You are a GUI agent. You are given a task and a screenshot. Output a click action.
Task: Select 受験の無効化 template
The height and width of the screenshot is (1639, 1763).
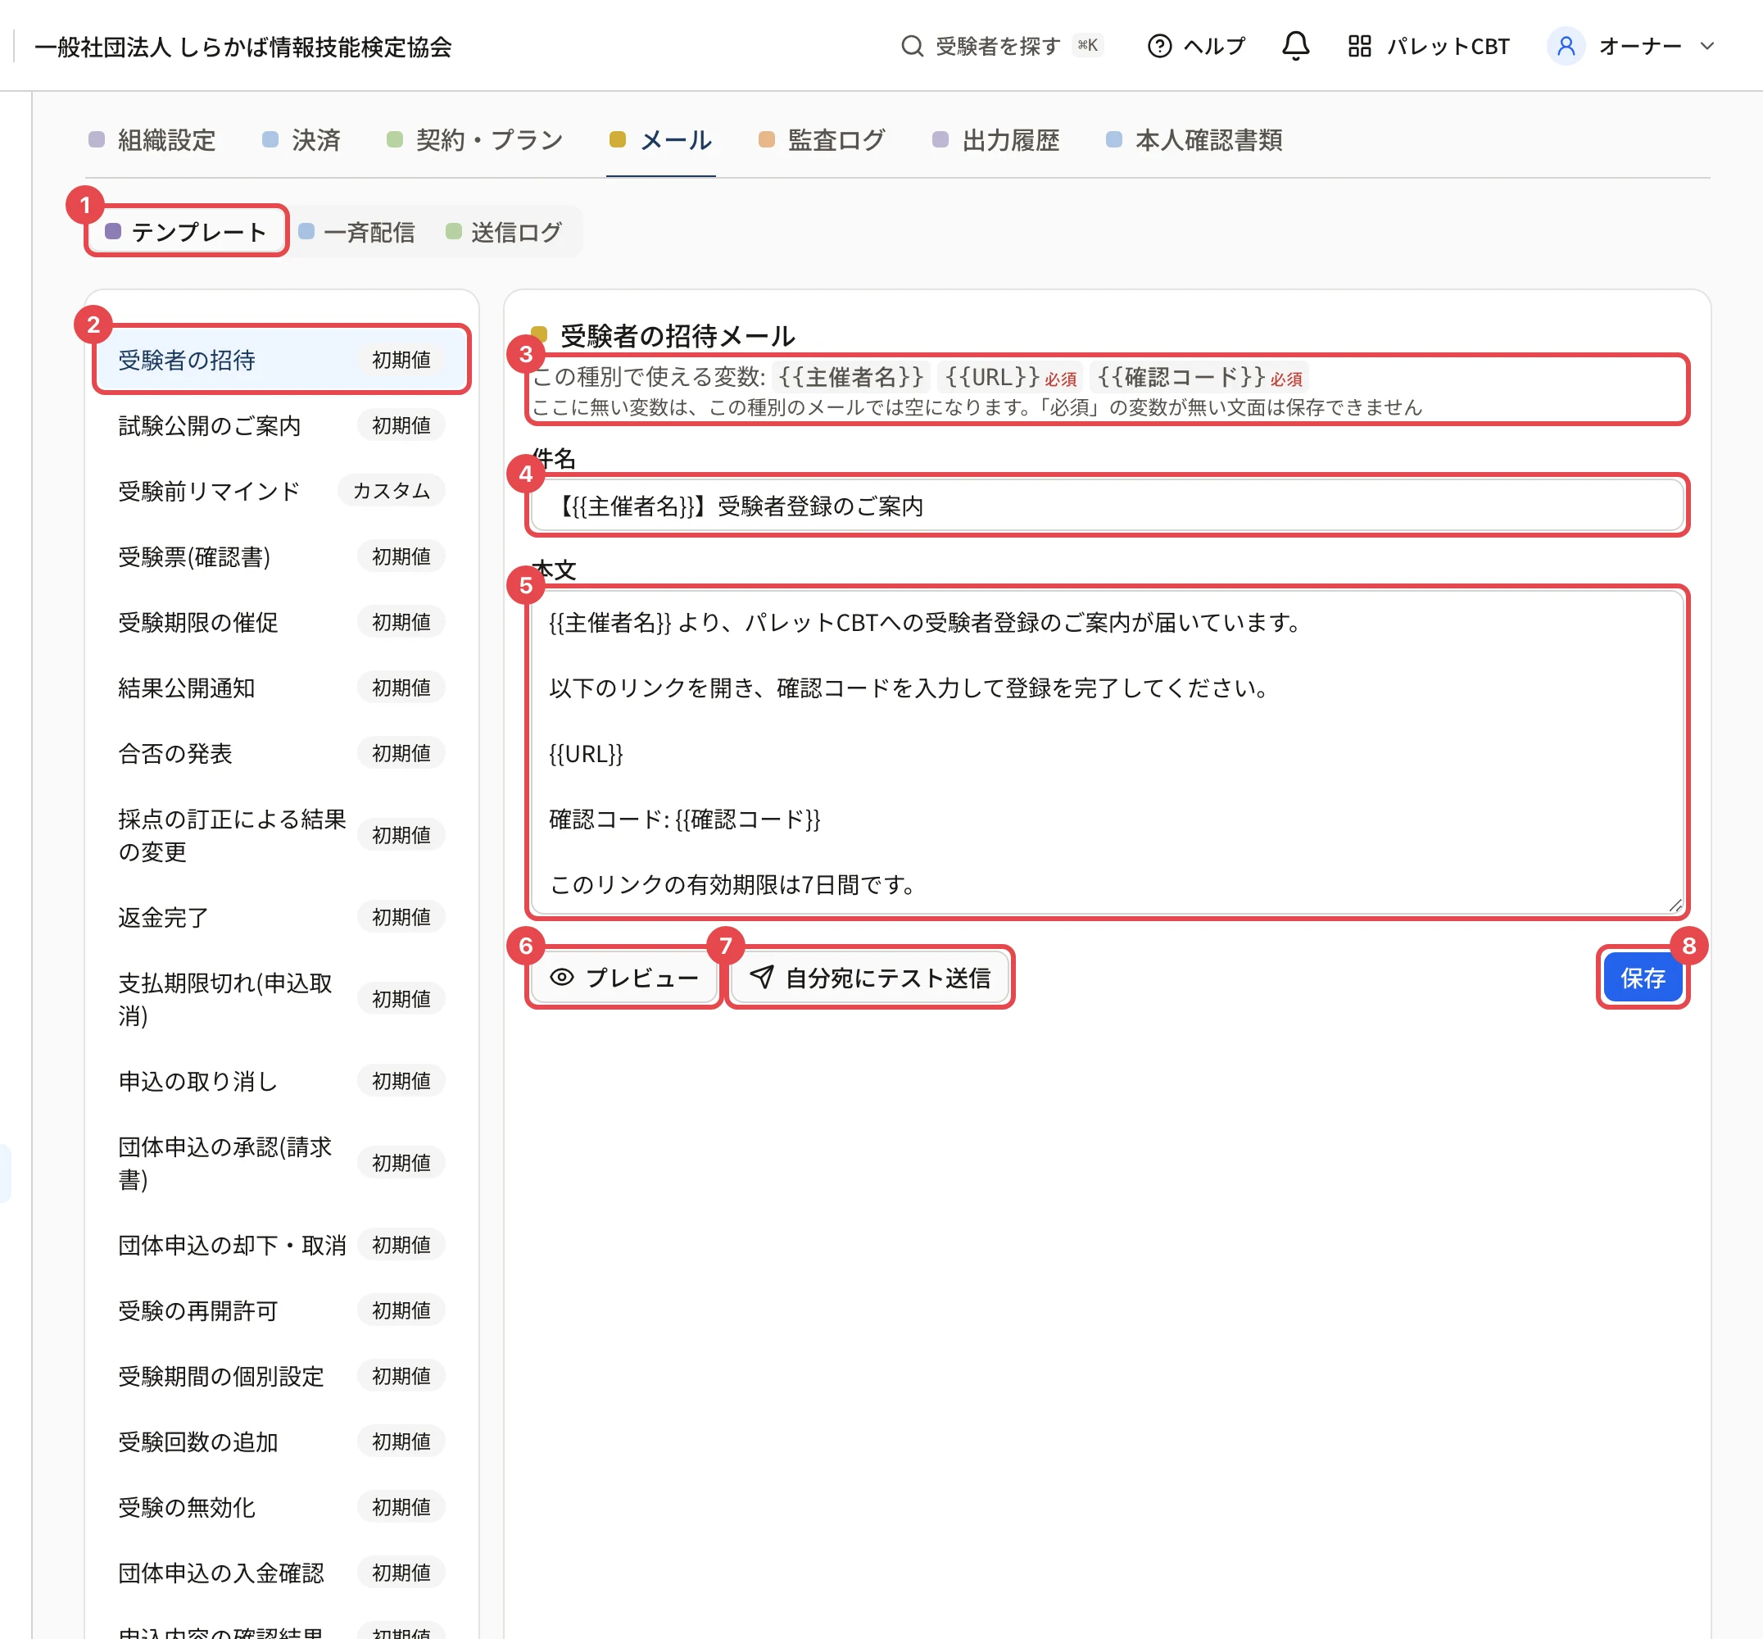280,1507
